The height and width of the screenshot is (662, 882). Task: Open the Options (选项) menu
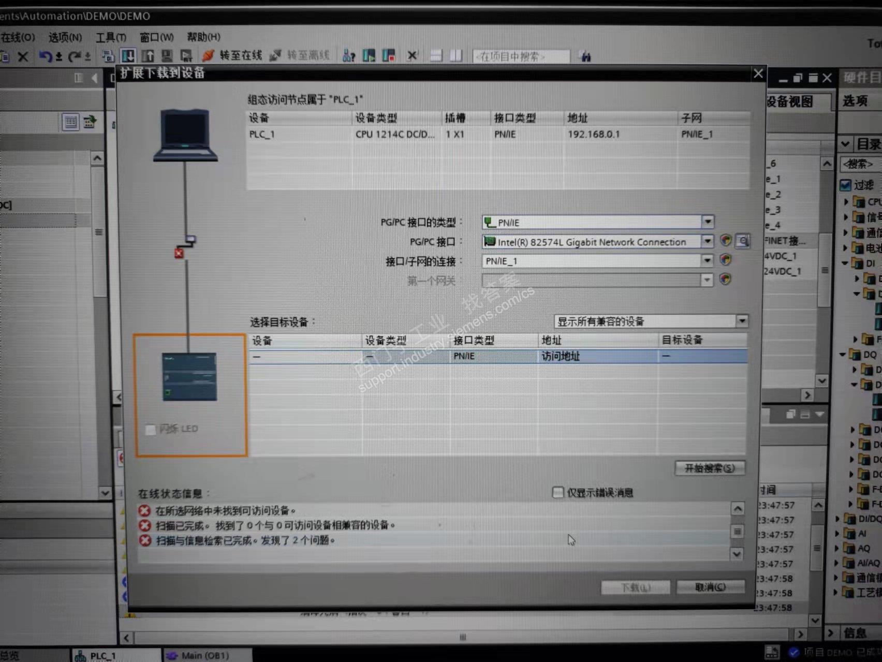point(65,37)
